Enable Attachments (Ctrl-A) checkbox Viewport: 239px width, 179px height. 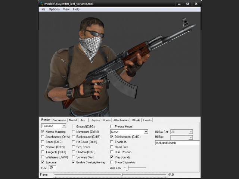(43, 137)
